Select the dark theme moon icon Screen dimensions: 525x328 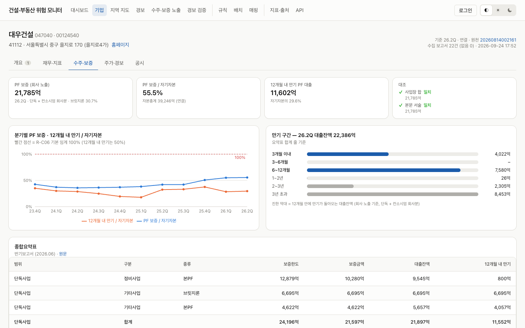point(510,10)
